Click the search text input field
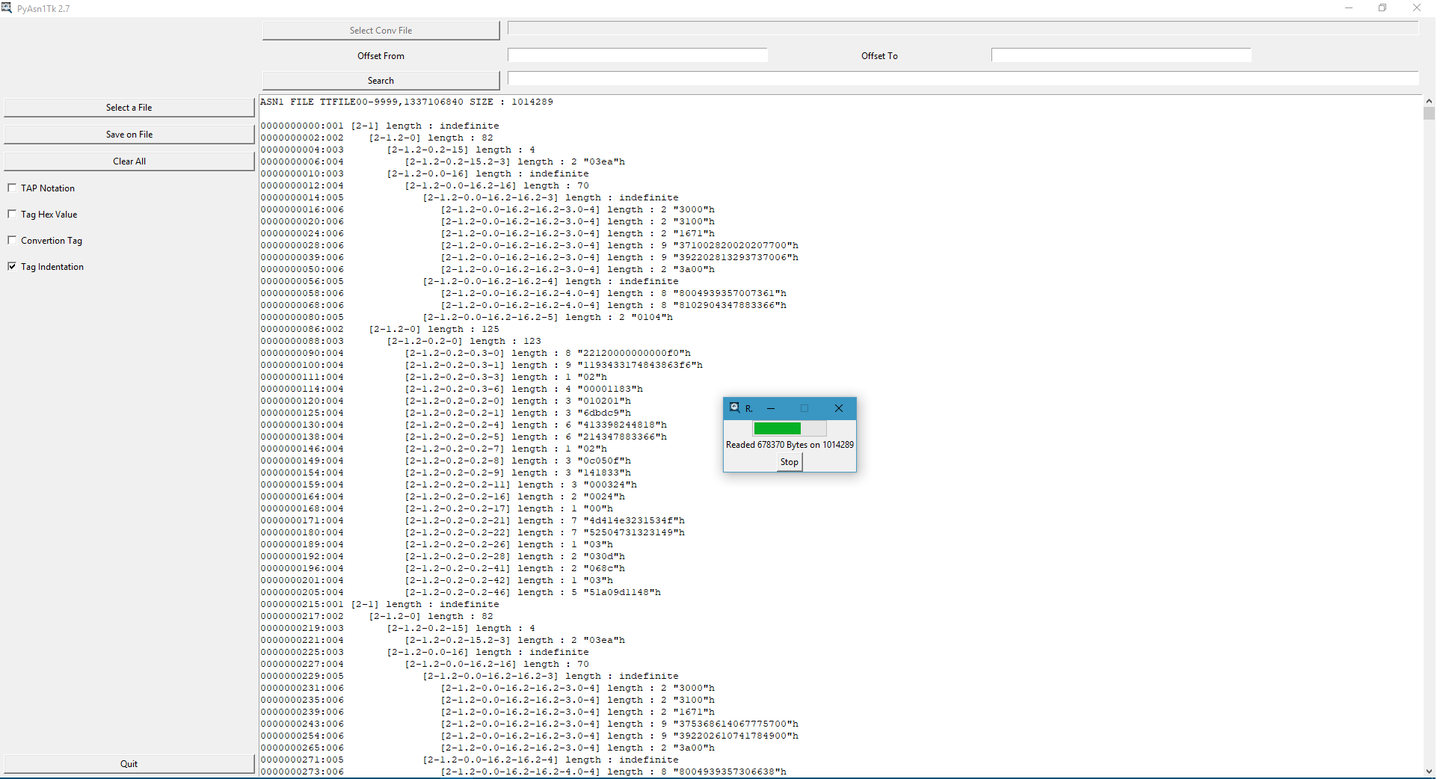 click(x=963, y=78)
